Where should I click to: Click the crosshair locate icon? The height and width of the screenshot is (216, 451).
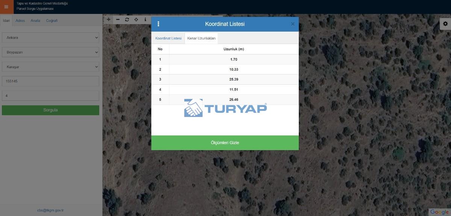click(136, 20)
